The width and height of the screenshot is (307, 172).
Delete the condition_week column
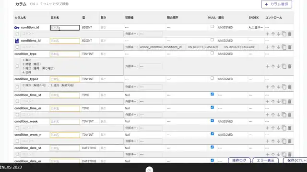tap(290, 128)
